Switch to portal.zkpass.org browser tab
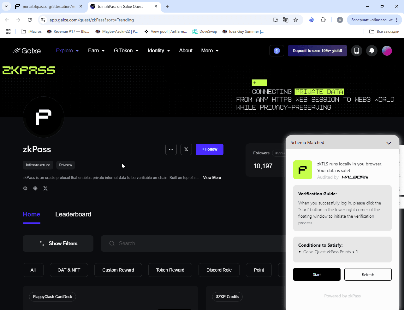The height and width of the screenshot is (310, 404). pos(49,6)
